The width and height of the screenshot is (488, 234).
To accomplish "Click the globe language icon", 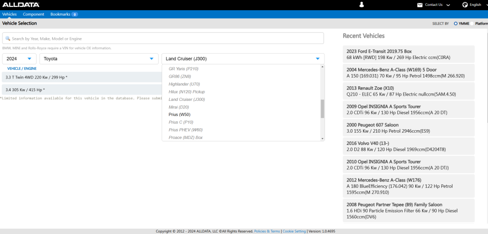I will [x=465, y=5].
